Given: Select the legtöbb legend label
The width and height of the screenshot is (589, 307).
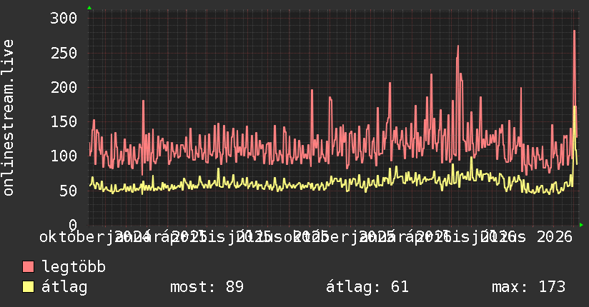Looking at the screenshot, I should 74,266.
